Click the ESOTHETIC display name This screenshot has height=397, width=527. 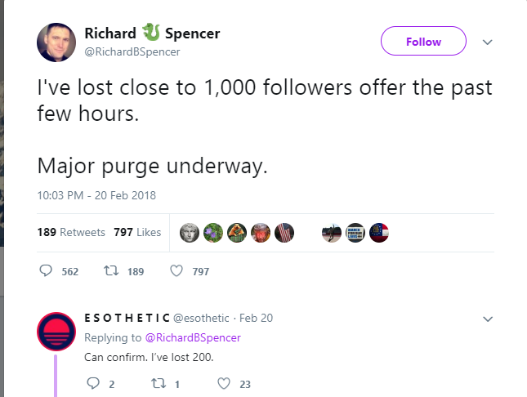pos(127,318)
